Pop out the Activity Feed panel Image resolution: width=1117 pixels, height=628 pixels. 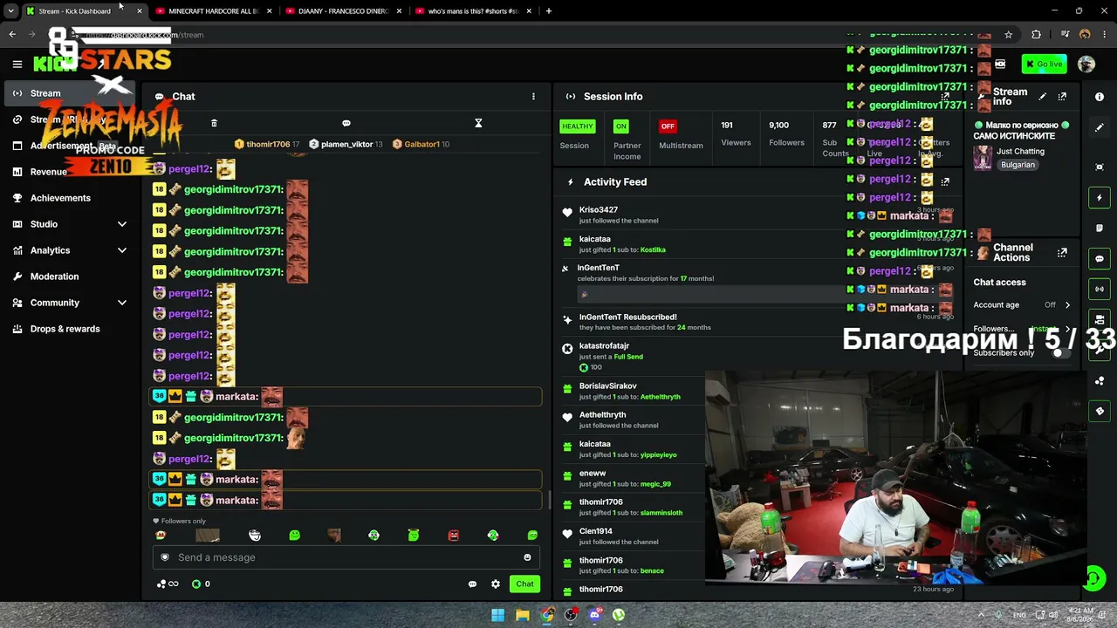pyautogui.click(x=945, y=181)
